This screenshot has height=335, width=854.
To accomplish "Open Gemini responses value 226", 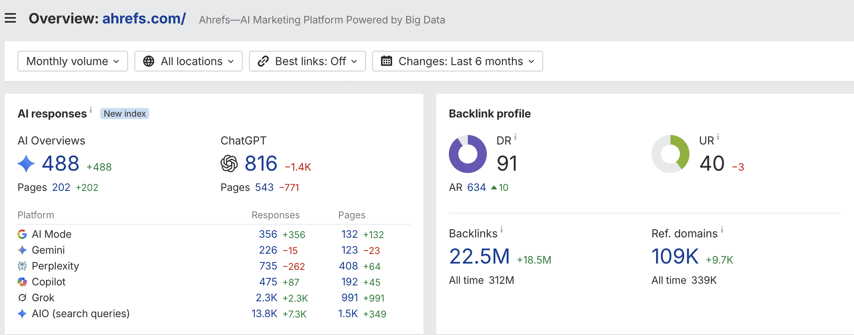I will coord(268,250).
